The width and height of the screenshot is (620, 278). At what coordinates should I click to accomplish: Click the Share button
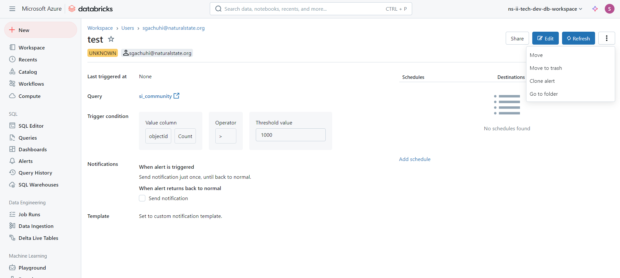pos(517,38)
